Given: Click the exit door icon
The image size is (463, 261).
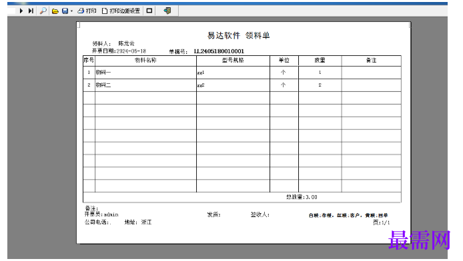Looking at the screenshot, I should click(x=167, y=11).
